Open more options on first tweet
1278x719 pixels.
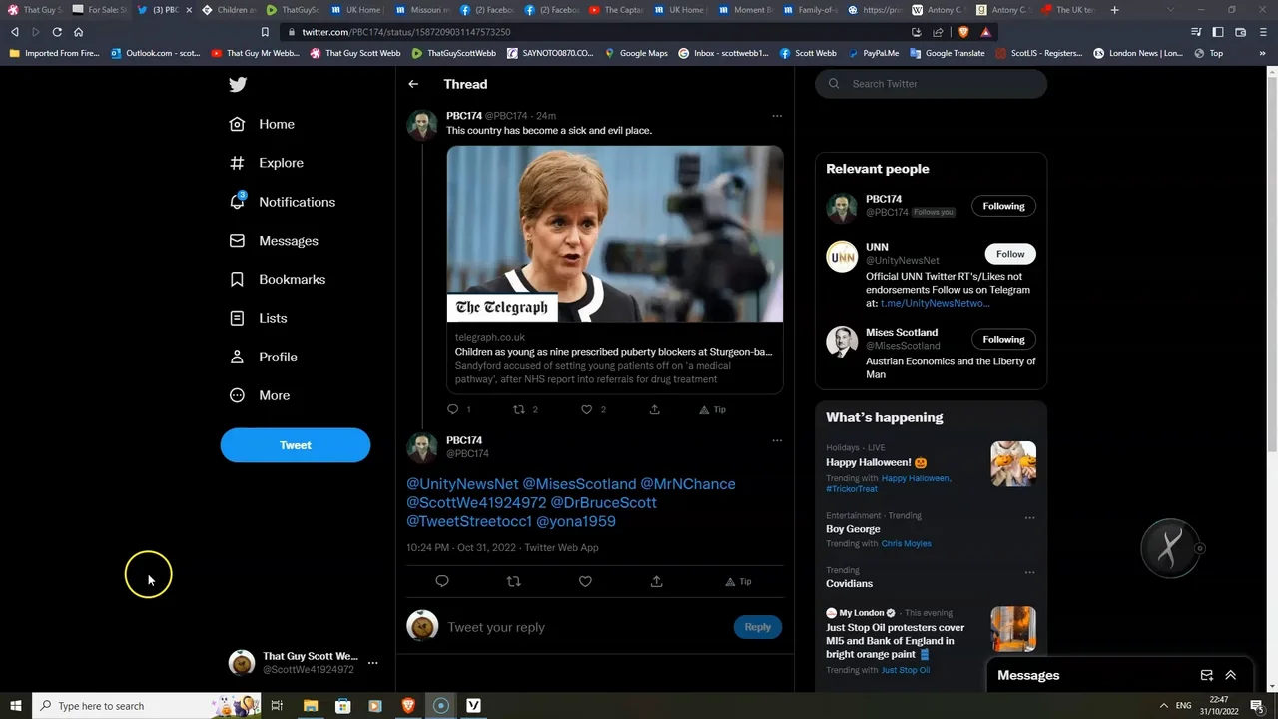[776, 116]
